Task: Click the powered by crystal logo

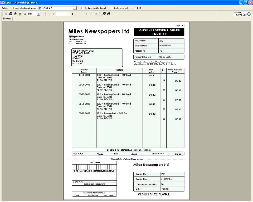Action: [x=242, y=14]
